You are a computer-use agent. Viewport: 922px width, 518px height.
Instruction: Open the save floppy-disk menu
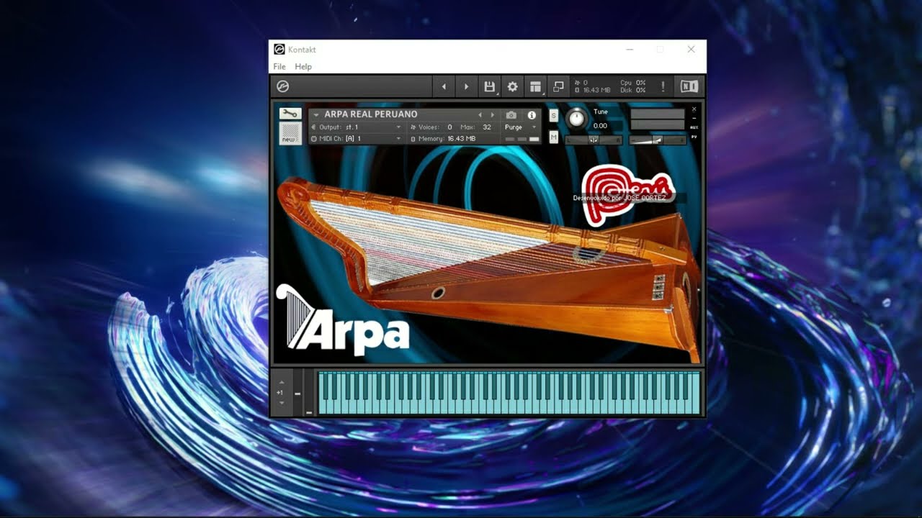490,87
